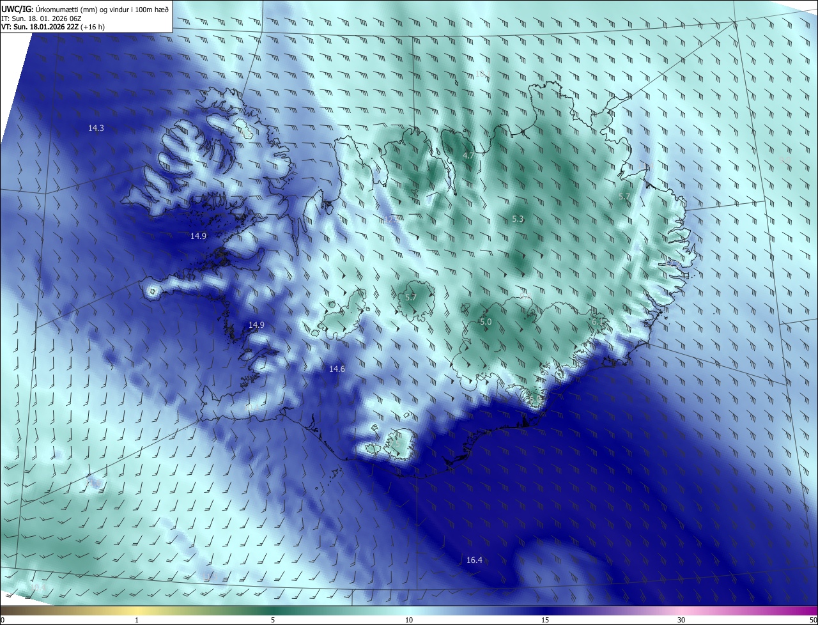
Task: Click the 14.3 value label on the map
Action: pos(96,128)
